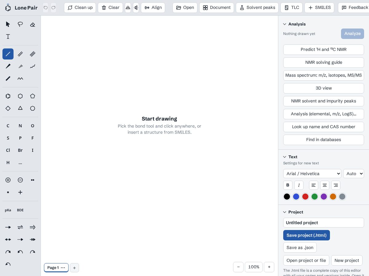Open the Solvent peaks panel
The image size is (369, 276).
[x=257, y=8]
